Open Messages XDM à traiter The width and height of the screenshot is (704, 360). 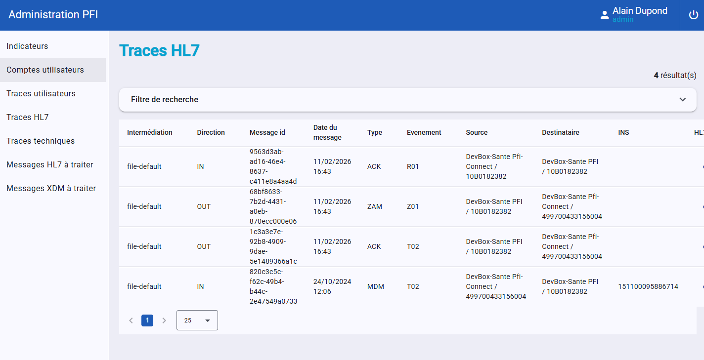(51, 188)
